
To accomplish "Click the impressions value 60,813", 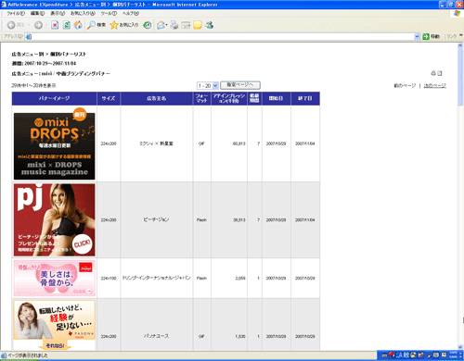I will pyautogui.click(x=239, y=143).
